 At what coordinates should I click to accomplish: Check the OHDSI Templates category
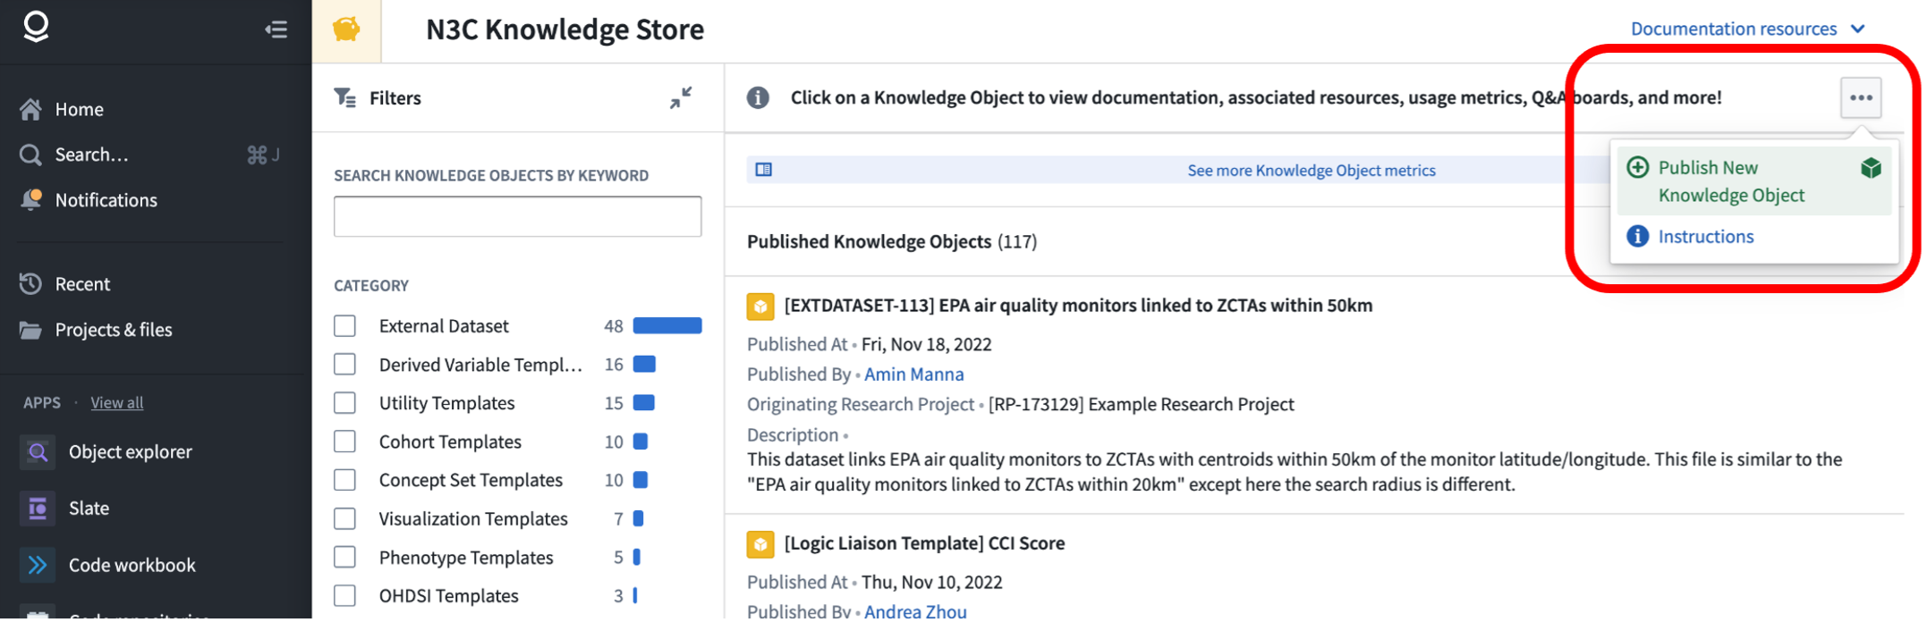pyautogui.click(x=344, y=595)
